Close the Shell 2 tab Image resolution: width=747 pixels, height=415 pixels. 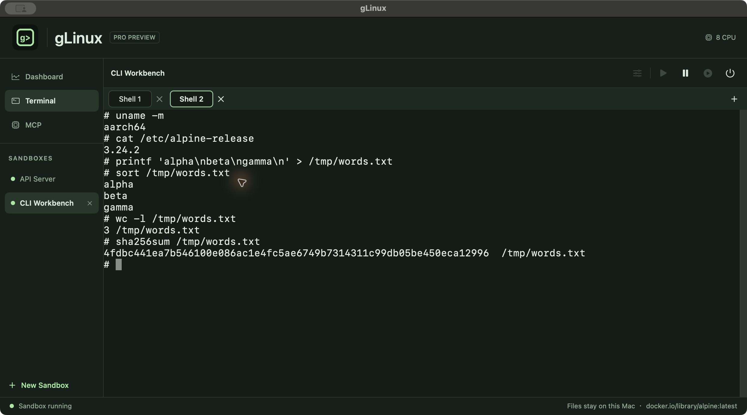(x=221, y=99)
